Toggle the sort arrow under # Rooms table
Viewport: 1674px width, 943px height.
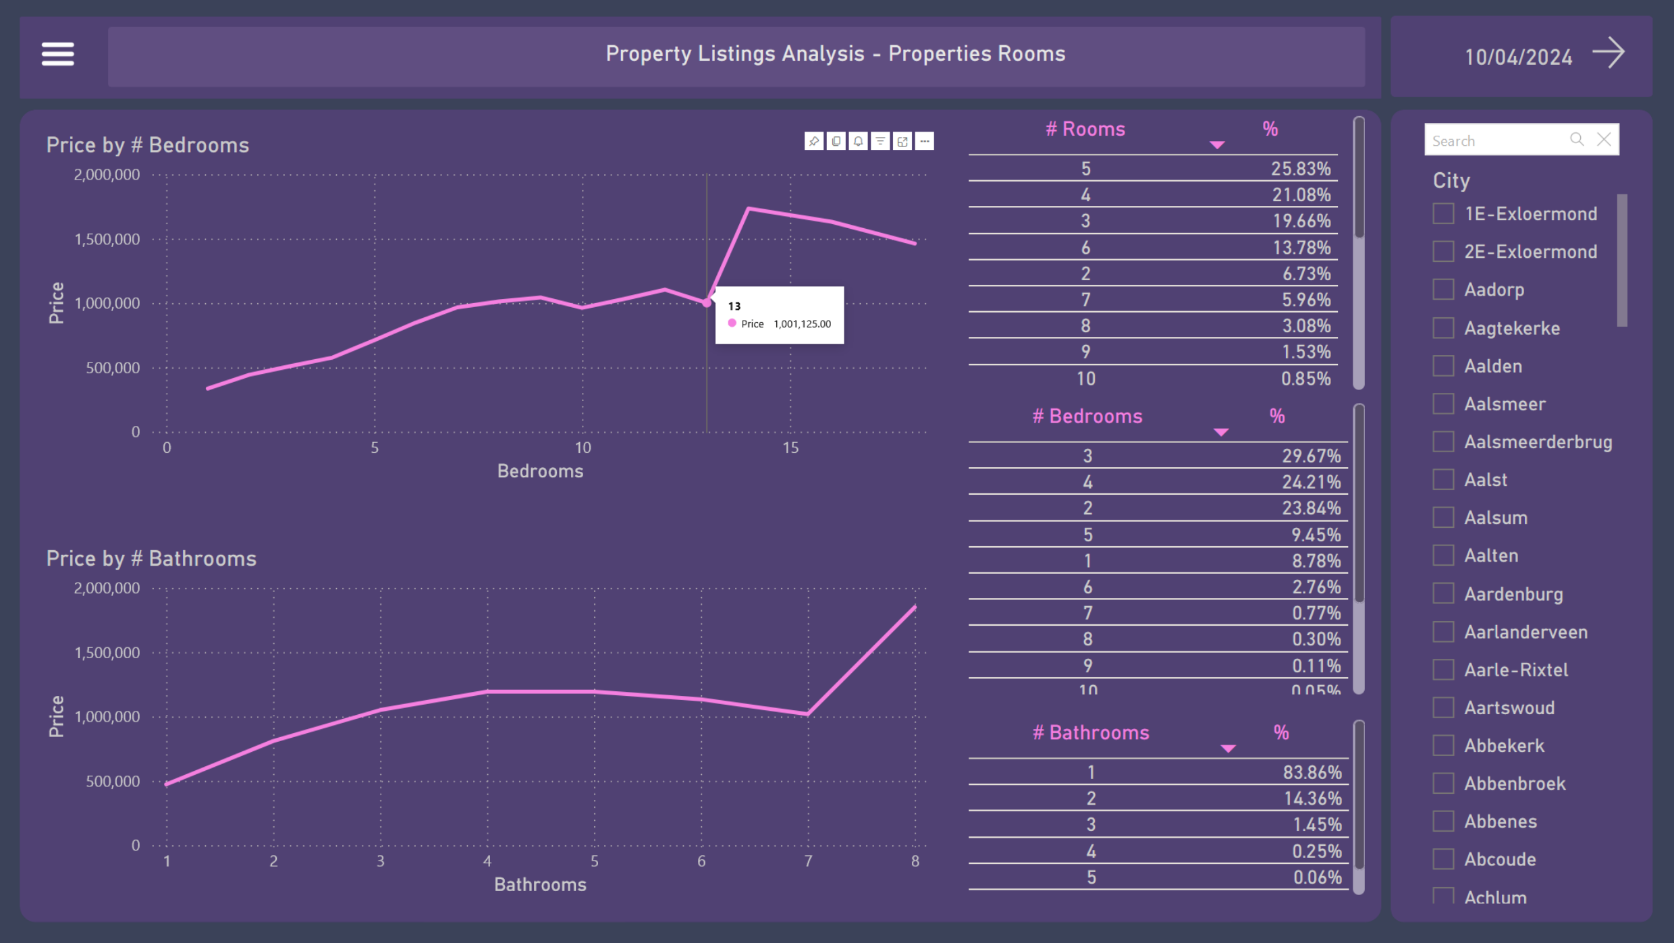pos(1217,144)
